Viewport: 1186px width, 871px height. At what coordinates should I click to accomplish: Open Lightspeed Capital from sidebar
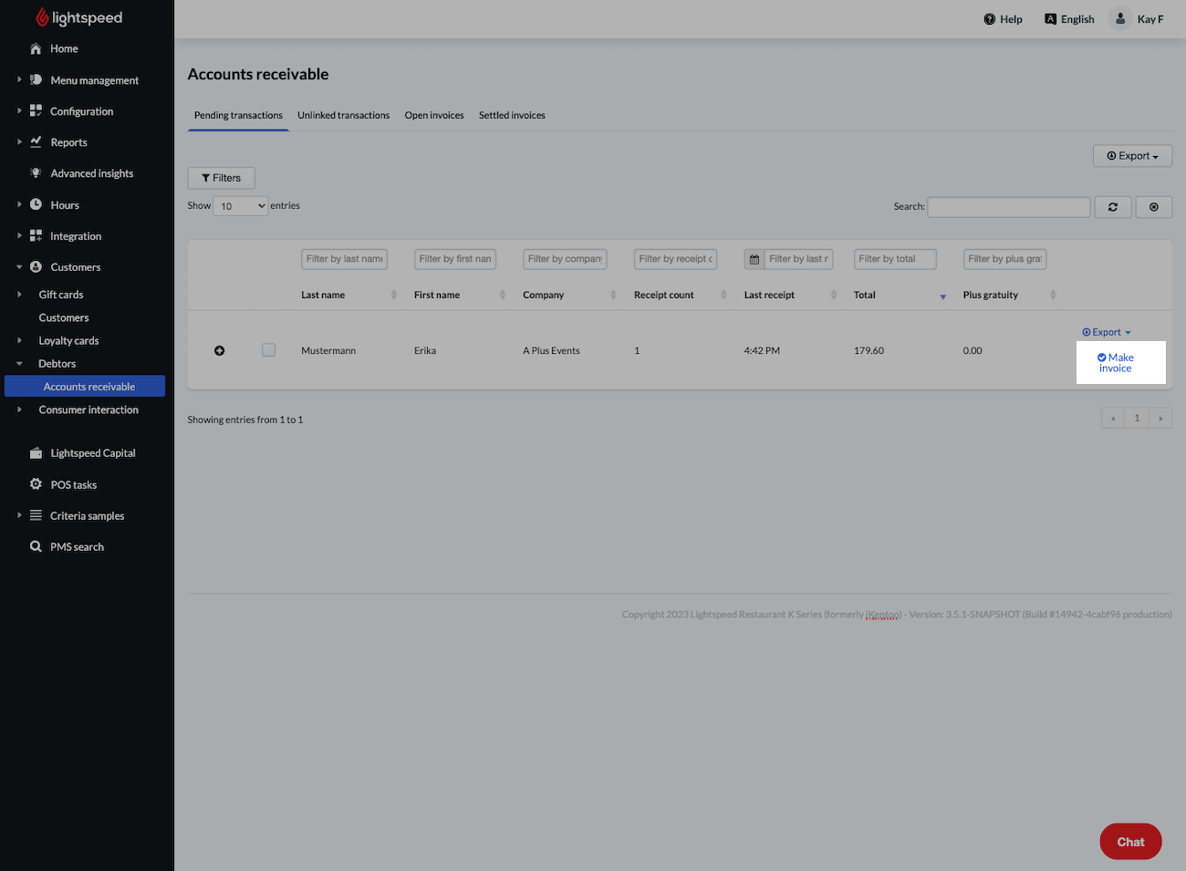tap(92, 453)
